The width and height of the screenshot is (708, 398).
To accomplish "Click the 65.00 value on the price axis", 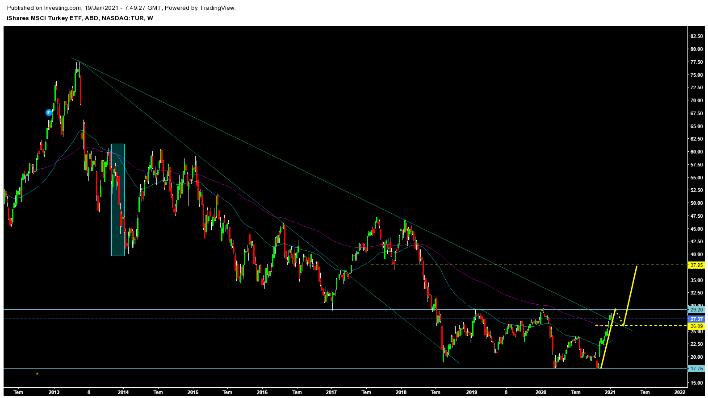I will (696, 126).
